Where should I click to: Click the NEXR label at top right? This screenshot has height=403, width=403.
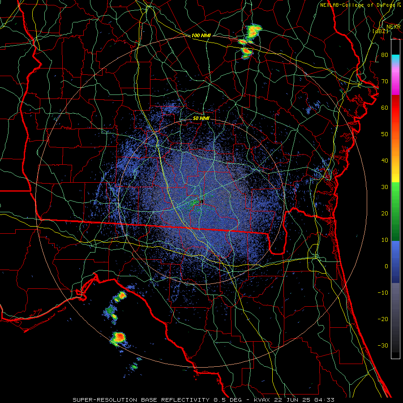[393, 27]
